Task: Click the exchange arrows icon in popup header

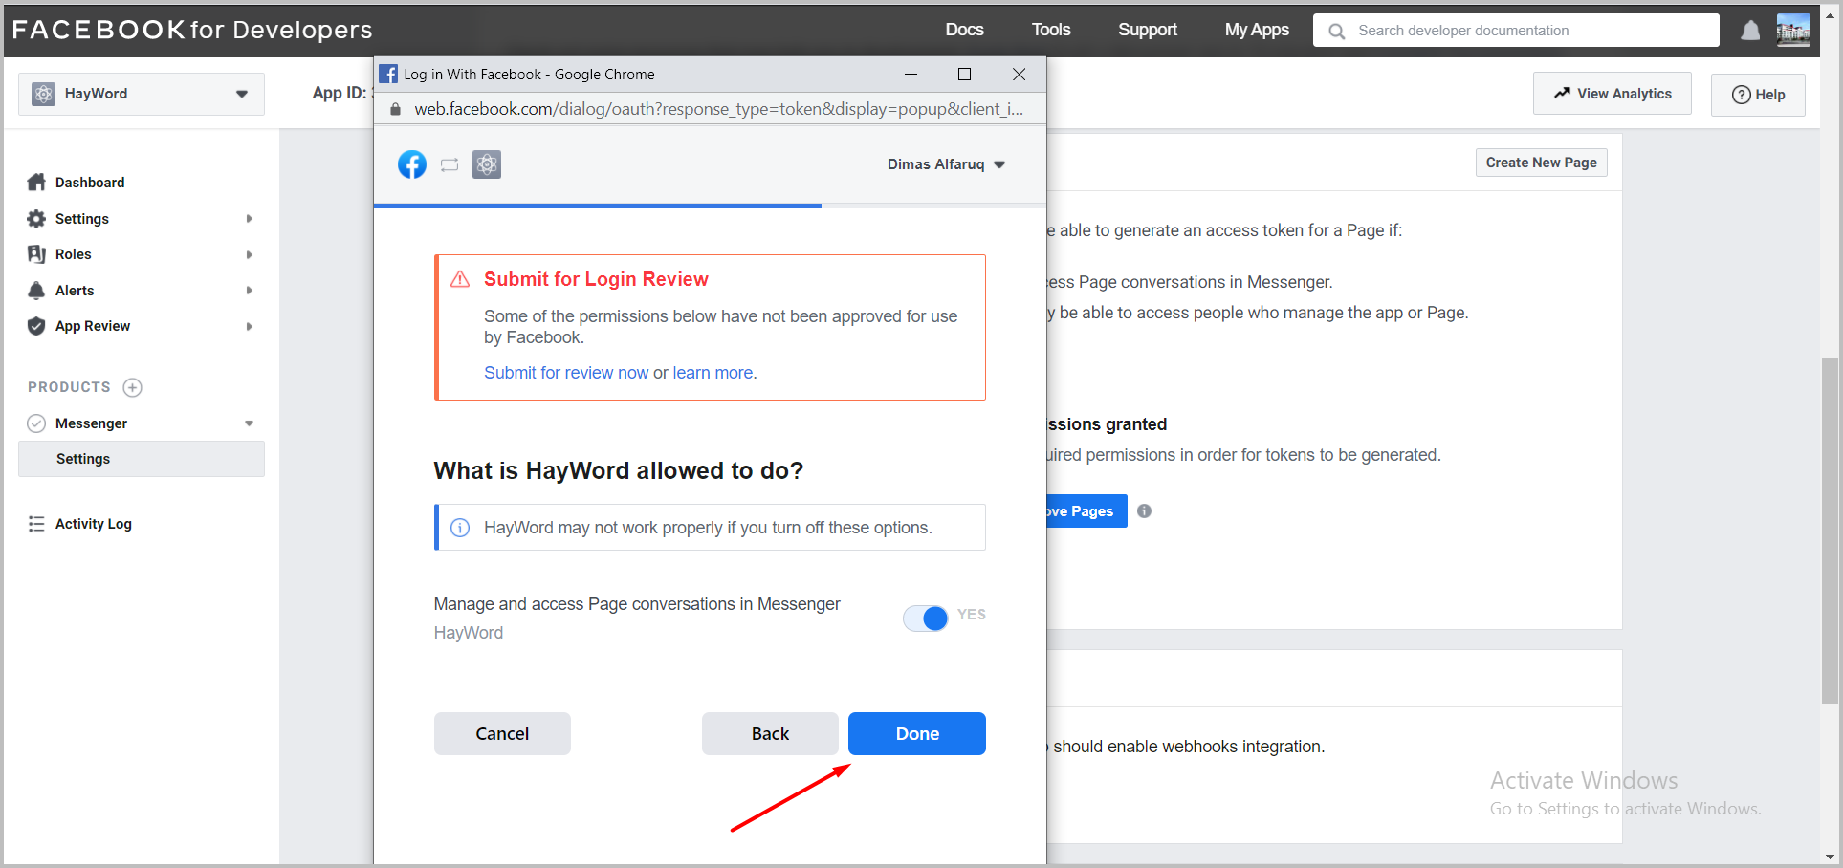Action: (450, 164)
